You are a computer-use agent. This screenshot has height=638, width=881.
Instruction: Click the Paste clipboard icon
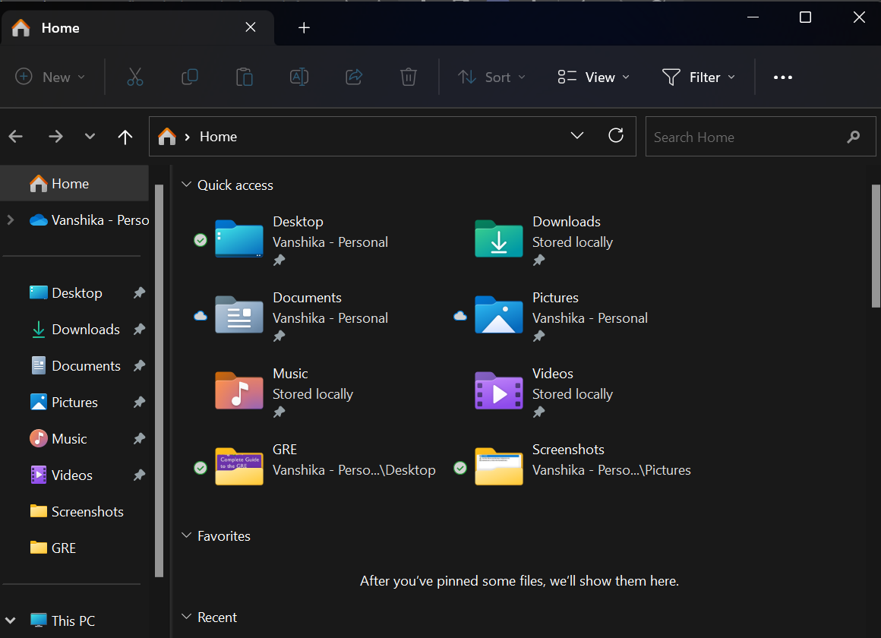point(244,77)
